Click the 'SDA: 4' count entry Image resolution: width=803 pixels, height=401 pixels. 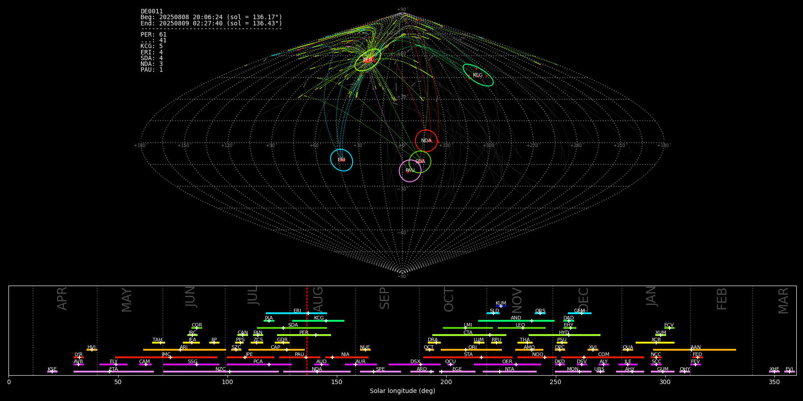coord(152,58)
